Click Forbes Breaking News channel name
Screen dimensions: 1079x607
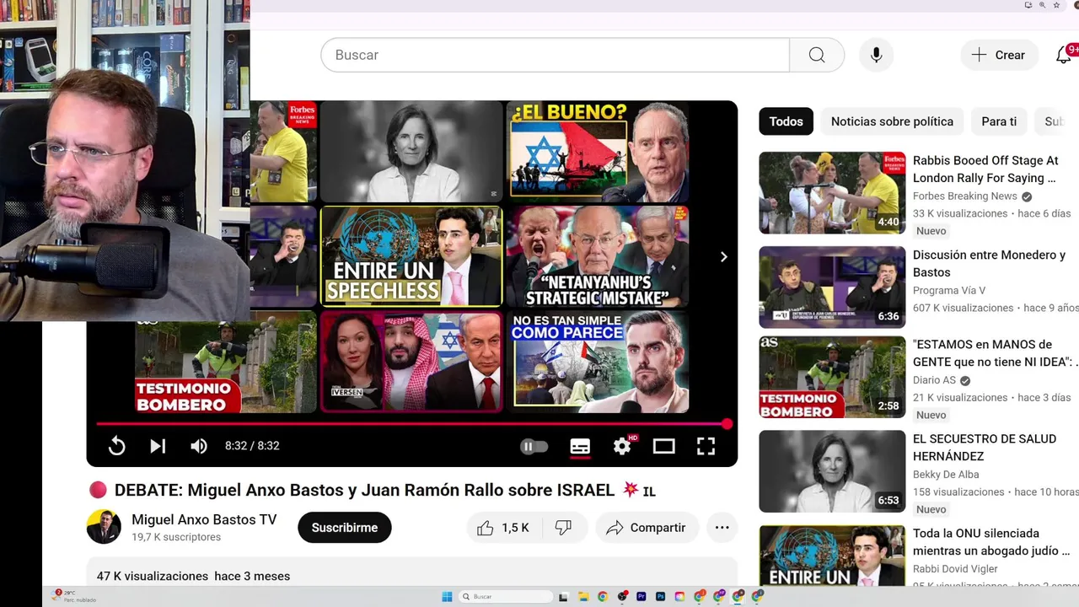pos(965,196)
